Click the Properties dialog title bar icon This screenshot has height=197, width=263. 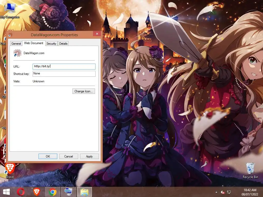coord(10,35)
